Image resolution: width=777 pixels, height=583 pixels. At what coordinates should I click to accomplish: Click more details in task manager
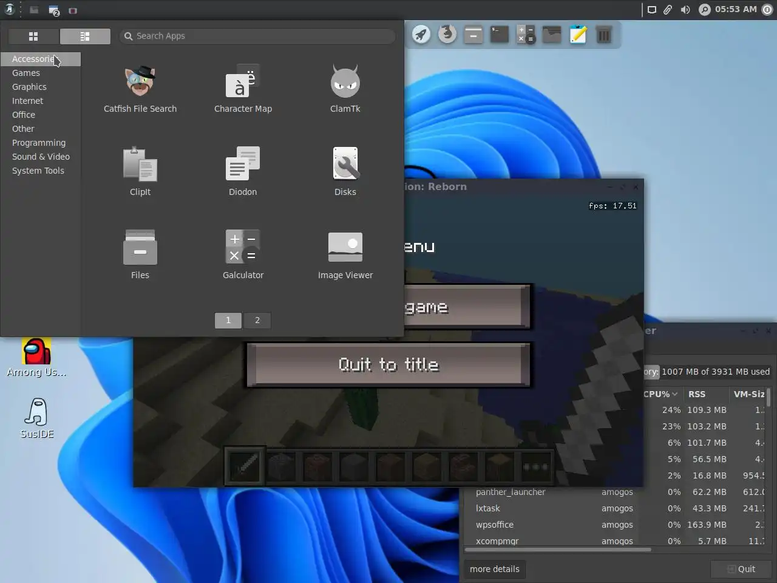(x=495, y=569)
